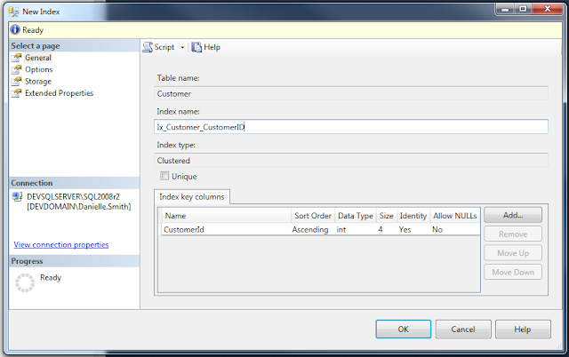Maximize the New Index window
This screenshot has height=357, width=569.
(x=523, y=9)
